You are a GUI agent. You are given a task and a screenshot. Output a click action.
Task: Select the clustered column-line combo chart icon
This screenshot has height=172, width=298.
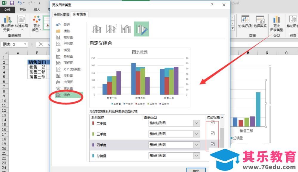pyautogui.click(x=97, y=29)
